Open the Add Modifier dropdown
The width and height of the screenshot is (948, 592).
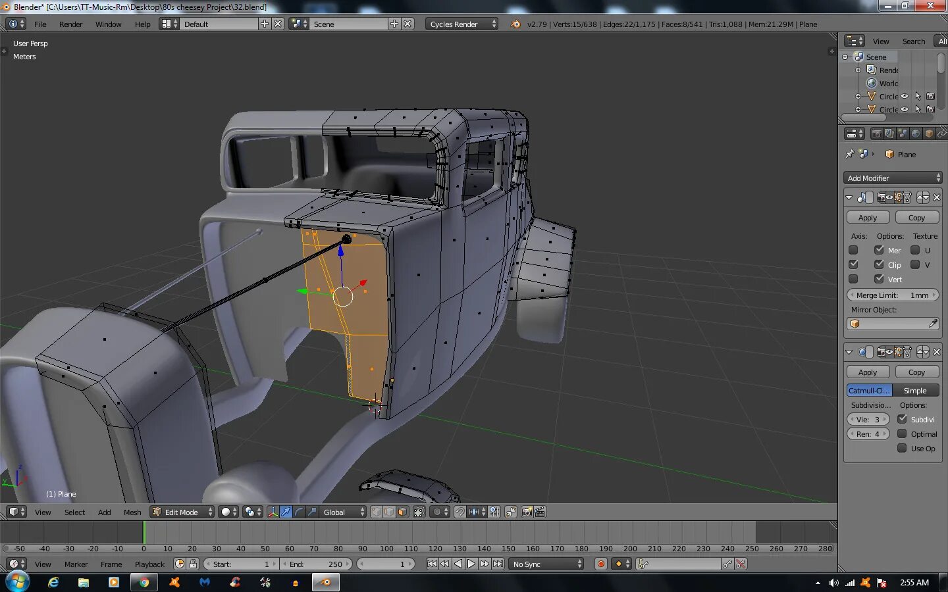pyautogui.click(x=893, y=178)
